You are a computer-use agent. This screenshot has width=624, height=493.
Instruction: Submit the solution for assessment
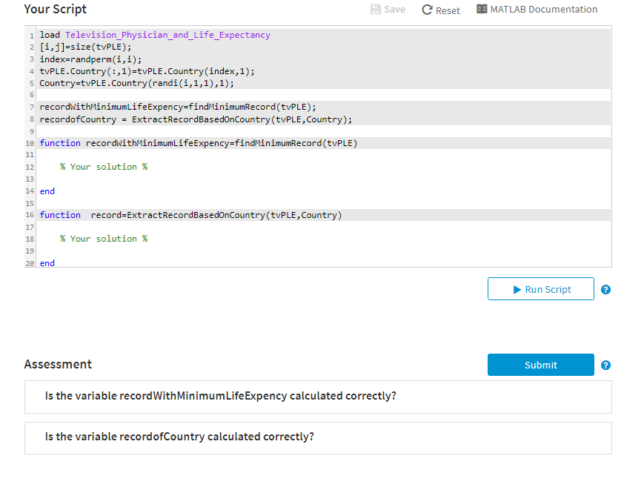(x=541, y=365)
